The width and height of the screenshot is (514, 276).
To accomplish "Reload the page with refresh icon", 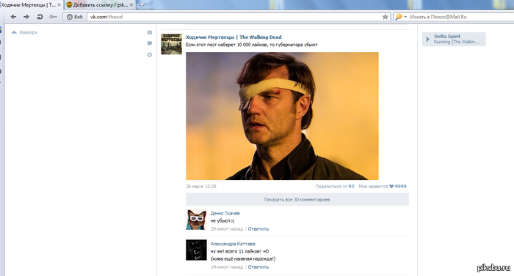I will point(40,17).
